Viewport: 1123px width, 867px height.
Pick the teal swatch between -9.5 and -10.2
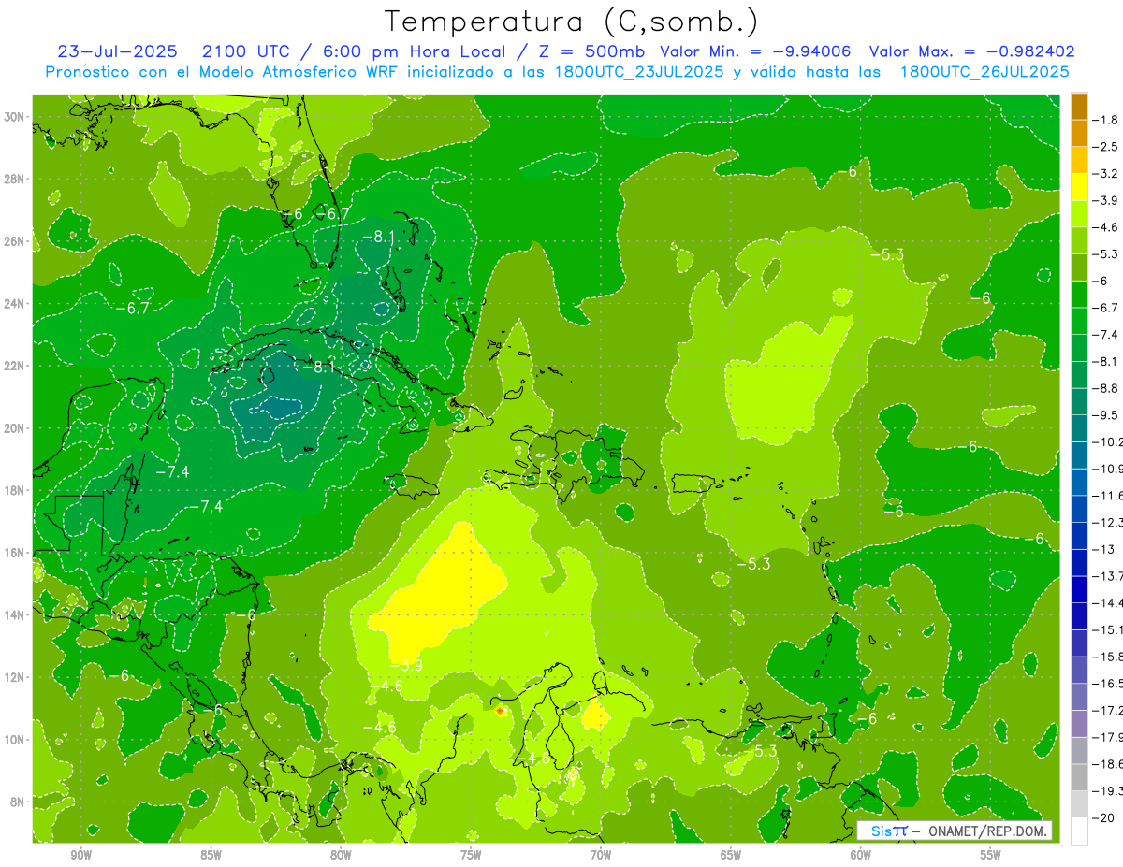click(1079, 428)
